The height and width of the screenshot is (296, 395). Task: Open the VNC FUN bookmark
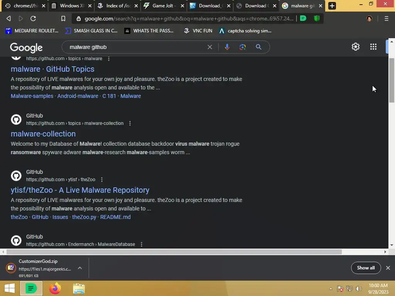pos(198,31)
